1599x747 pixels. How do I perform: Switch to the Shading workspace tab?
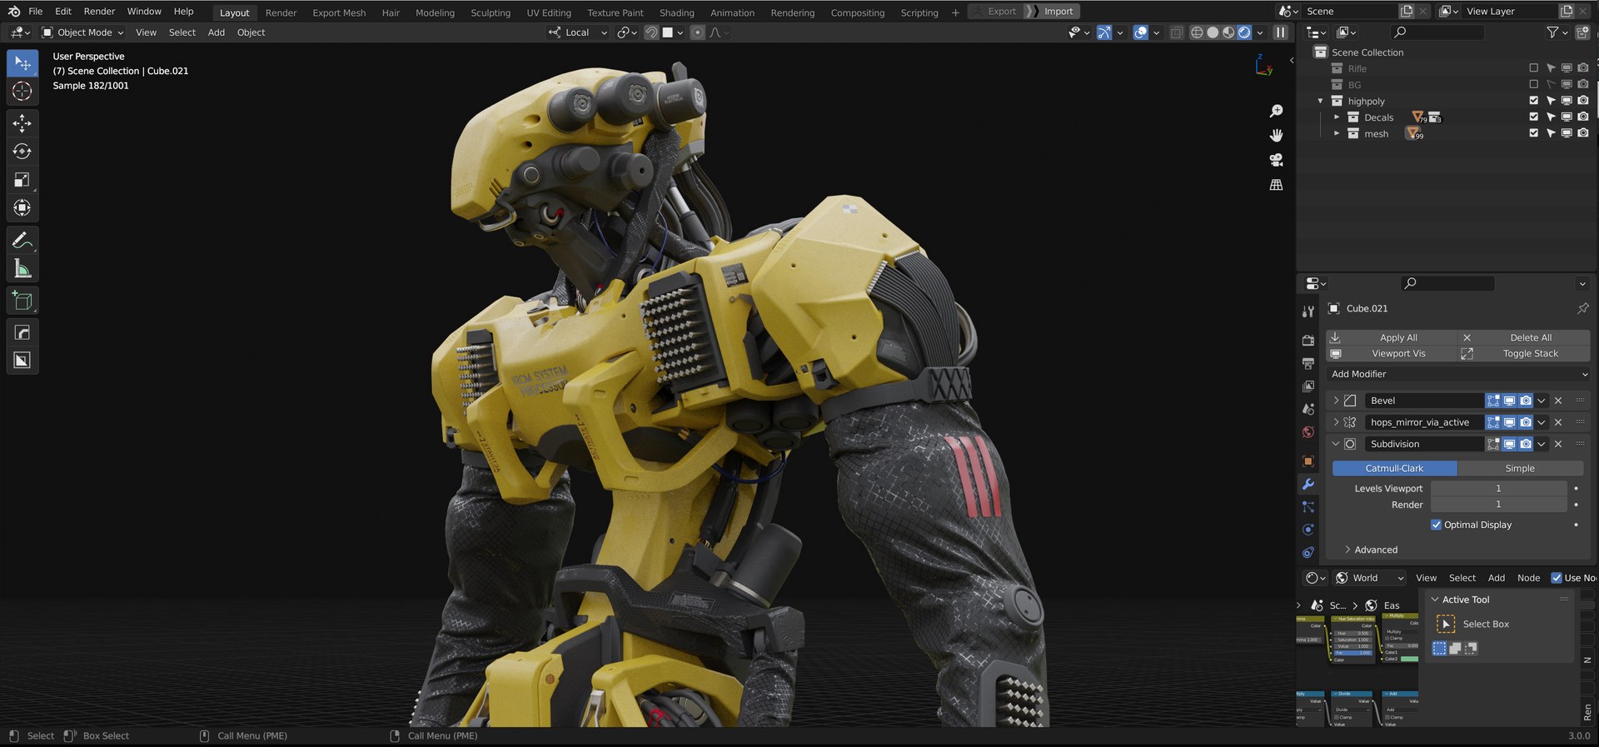click(676, 12)
